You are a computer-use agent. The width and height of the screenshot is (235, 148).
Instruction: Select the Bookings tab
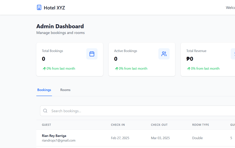pos(44,90)
